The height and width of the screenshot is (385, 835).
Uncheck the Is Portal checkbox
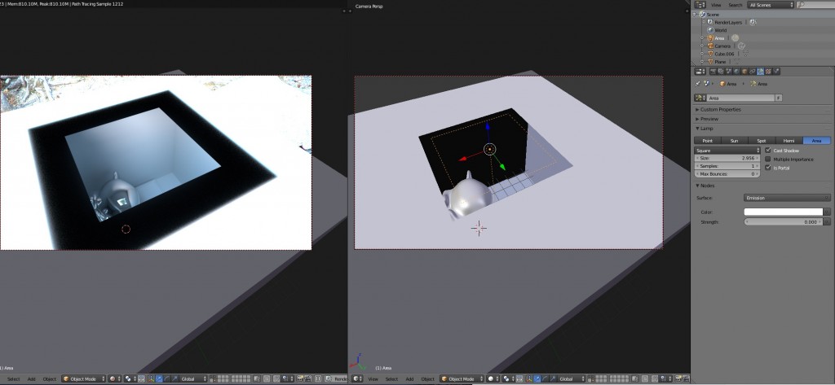767,168
